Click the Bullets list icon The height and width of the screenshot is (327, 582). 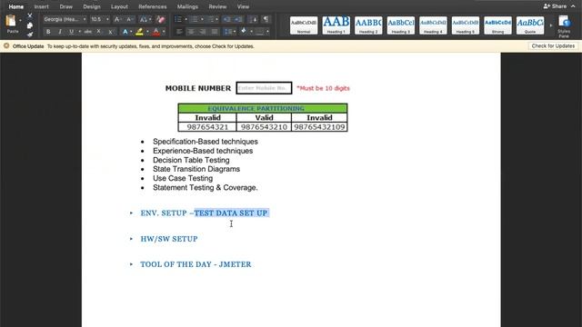[x=178, y=19]
